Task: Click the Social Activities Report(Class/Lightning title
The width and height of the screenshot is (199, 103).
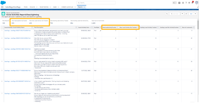Action: pos(23,15)
